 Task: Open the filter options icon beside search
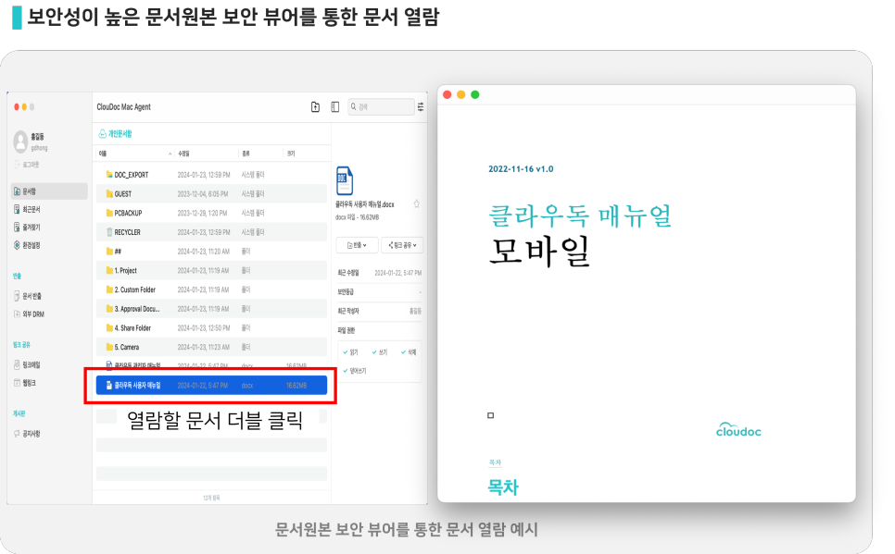421,106
